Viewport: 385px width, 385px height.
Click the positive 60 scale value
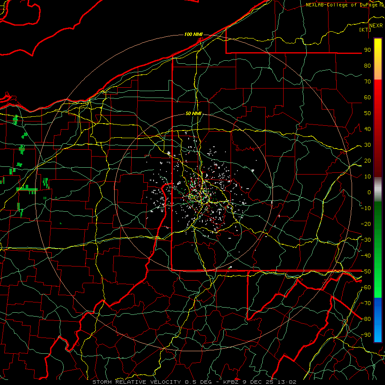[367, 98]
